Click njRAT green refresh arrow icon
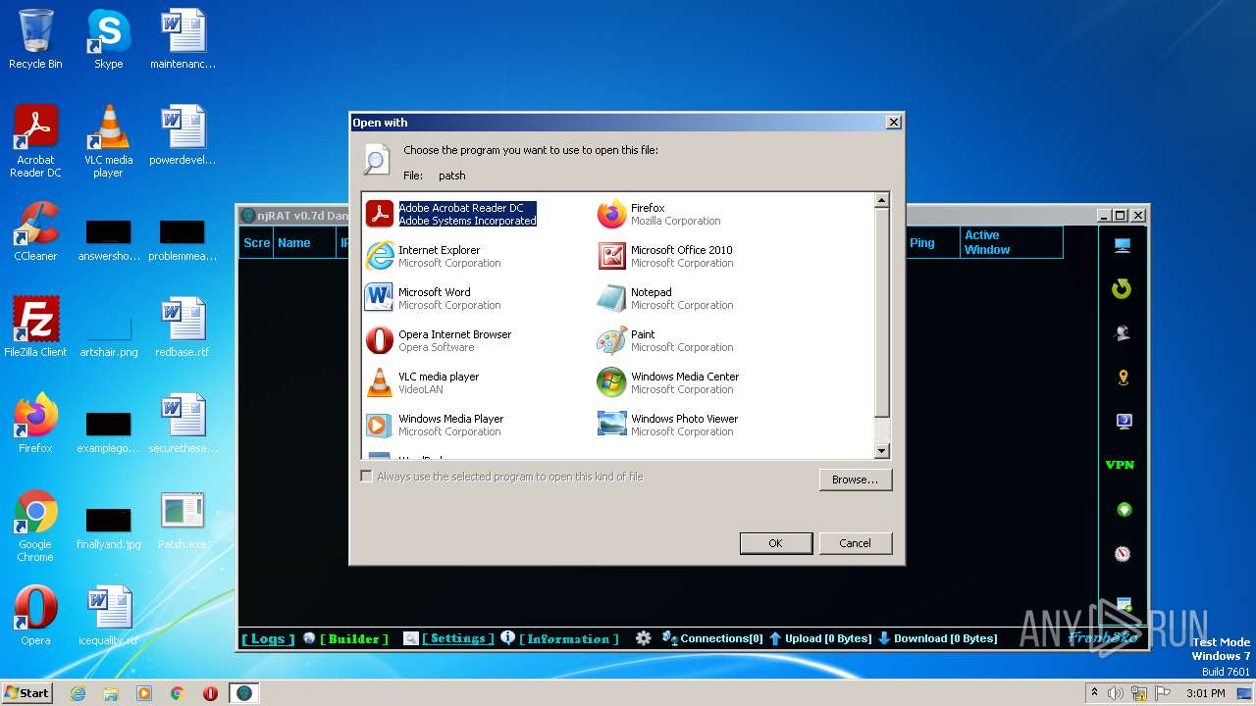Viewport: 1256px width, 706px height. click(x=1123, y=288)
